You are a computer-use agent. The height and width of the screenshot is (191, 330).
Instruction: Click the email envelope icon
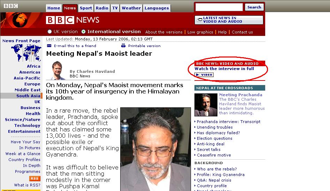(x=49, y=46)
